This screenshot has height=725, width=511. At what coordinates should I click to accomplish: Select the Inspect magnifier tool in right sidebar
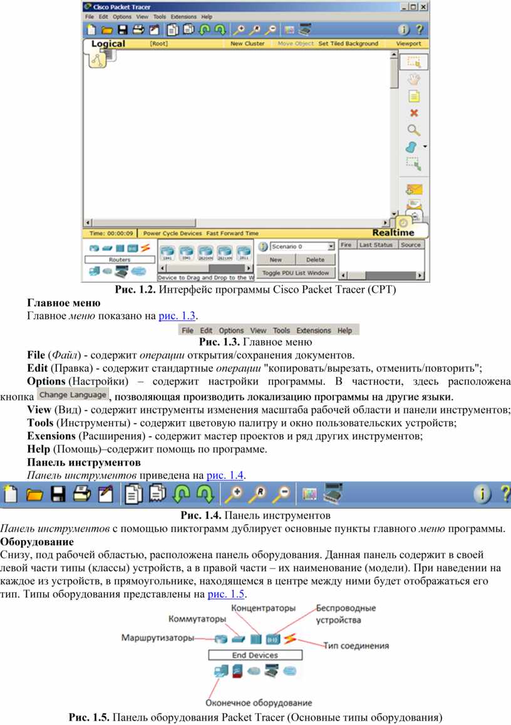pyautogui.click(x=413, y=130)
